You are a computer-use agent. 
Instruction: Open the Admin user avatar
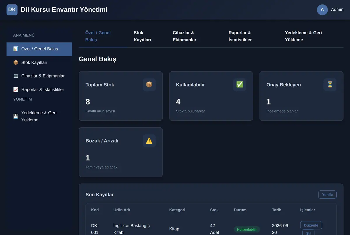(x=322, y=10)
